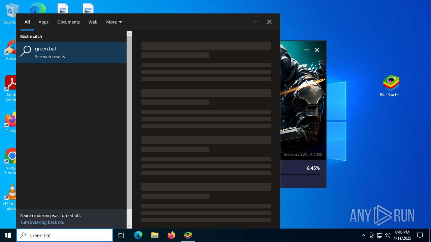Open the Firefox desktop shortcut

[11, 123]
